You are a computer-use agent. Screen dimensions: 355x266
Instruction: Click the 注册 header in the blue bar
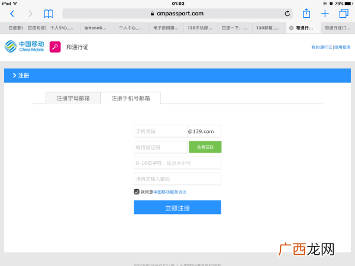click(24, 76)
